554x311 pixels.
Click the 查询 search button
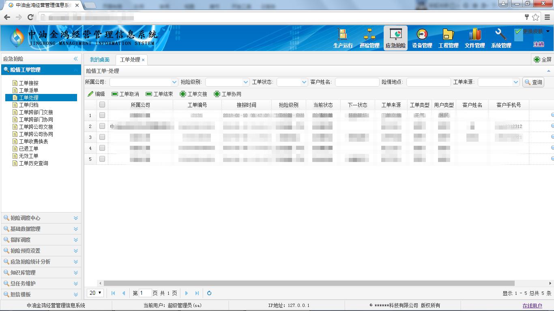533,82
